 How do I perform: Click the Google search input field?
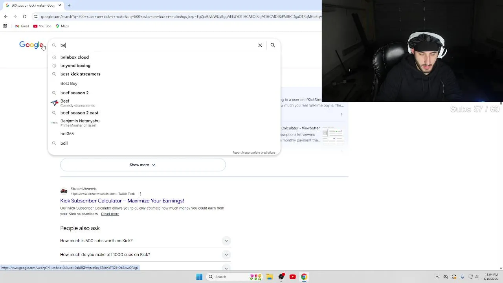point(157,45)
